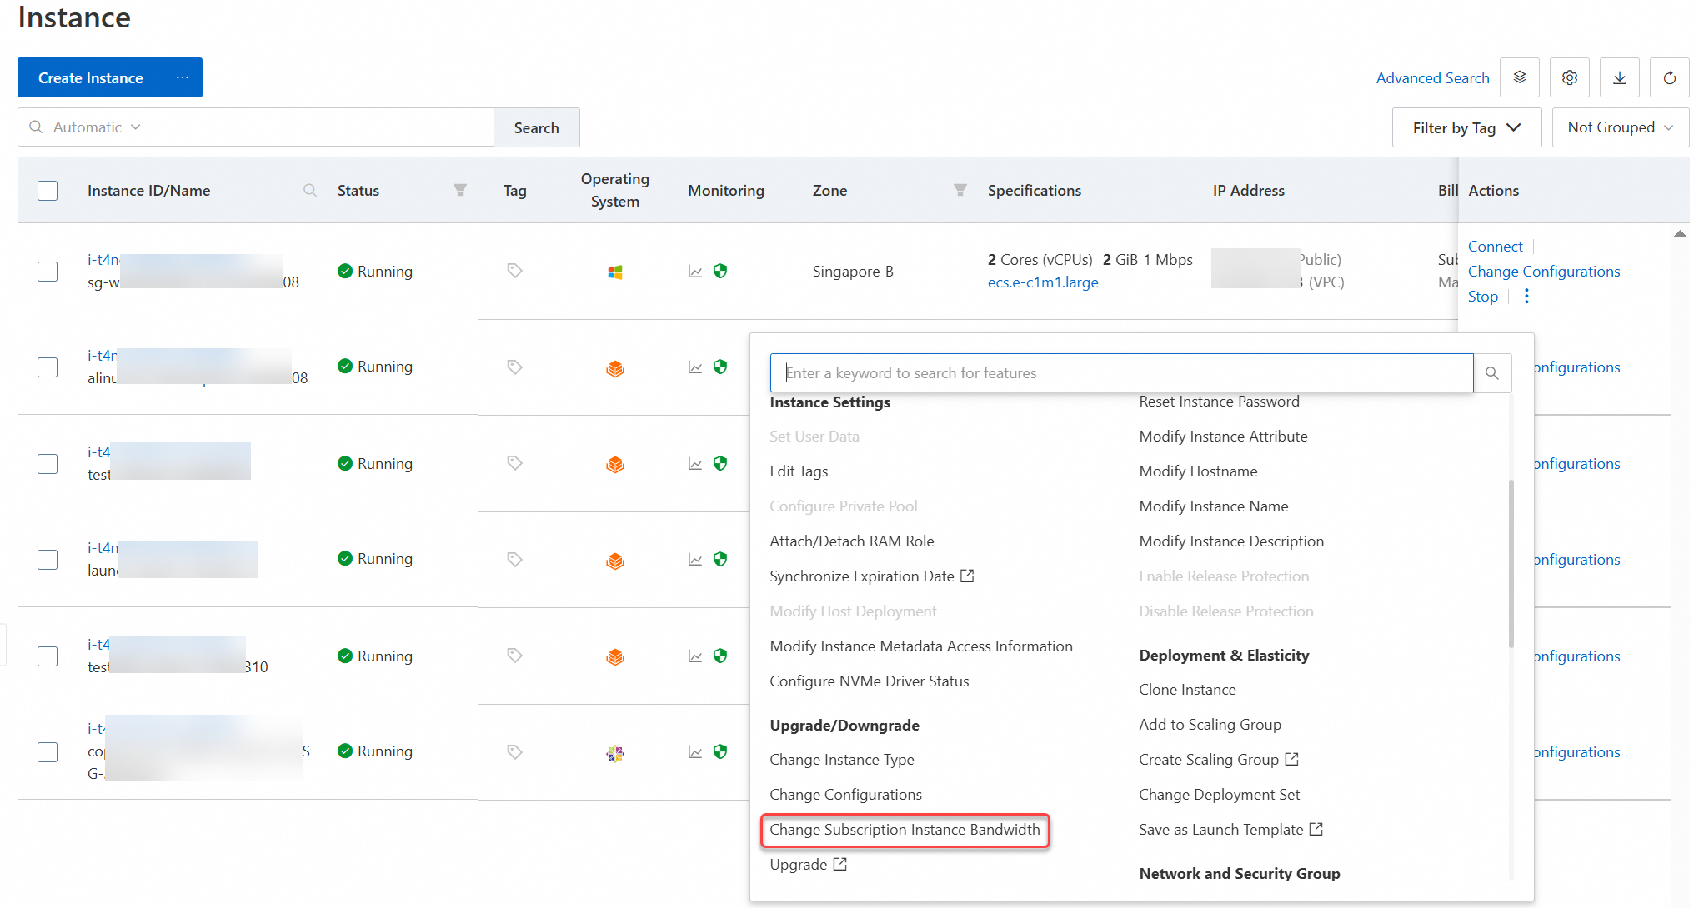Viewport: 1699px width, 908px height.
Task: Click the stacked layers icon beside Advanced Search
Action: (1519, 78)
